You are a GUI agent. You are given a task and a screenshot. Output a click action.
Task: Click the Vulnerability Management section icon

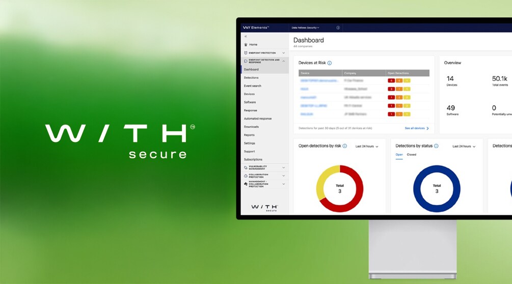pos(246,167)
